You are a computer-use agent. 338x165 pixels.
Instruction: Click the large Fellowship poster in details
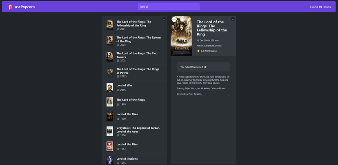181,36
